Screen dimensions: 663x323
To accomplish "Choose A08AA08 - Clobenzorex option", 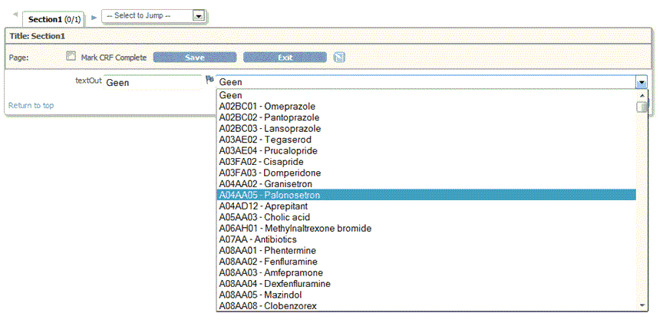I will click(268, 306).
